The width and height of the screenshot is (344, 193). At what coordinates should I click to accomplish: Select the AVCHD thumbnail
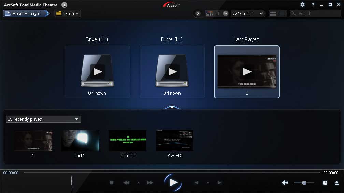pos(174,141)
